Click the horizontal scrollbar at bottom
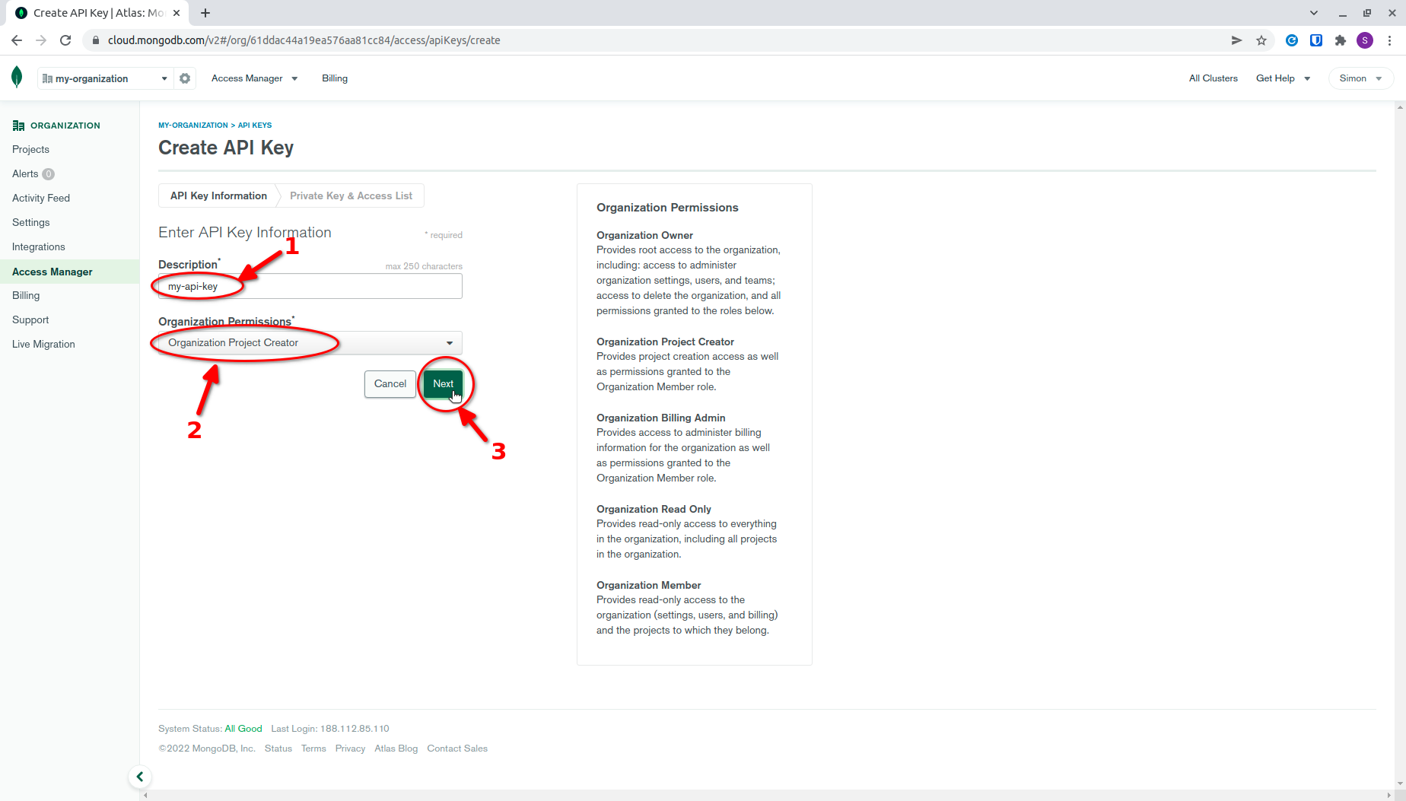Viewport: 1406px width, 801px height. pos(767,795)
